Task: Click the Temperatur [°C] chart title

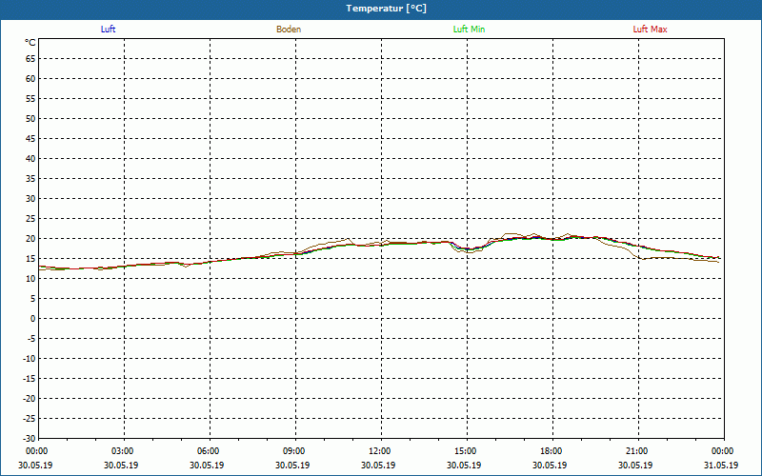Action: pos(387,9)
